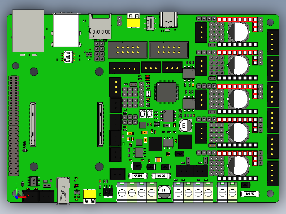Click the five-pin black header
Viewport: 286px width, 214px height.
(x=125, y=68)
